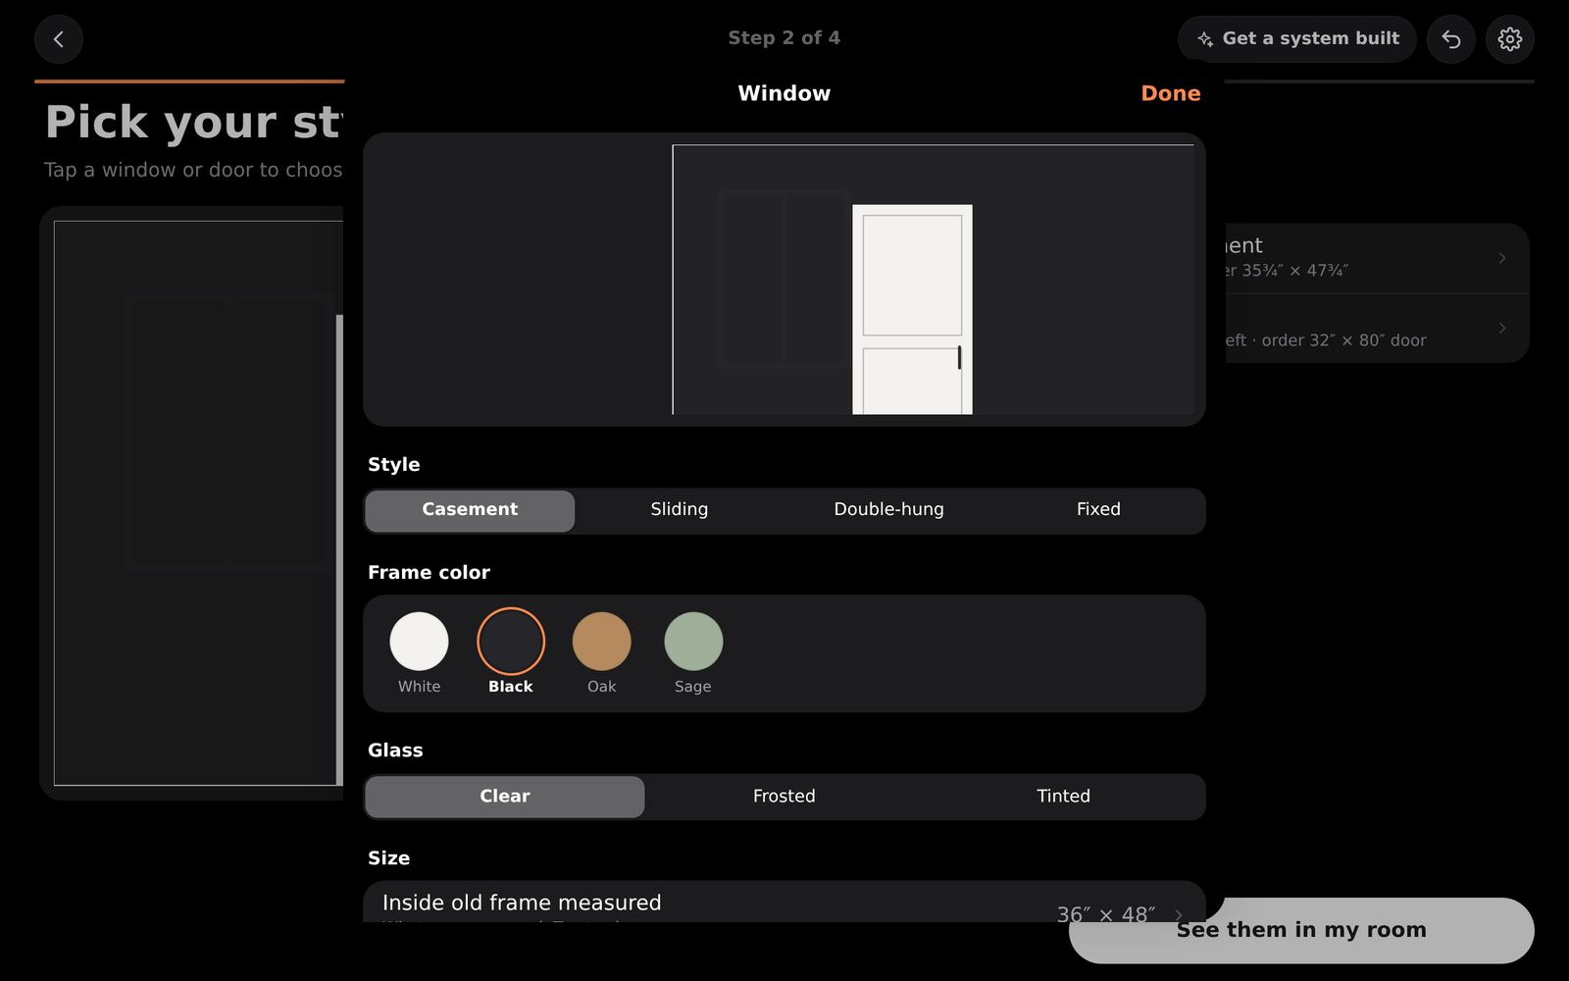Tap the window outline in the preview
1569x981 pixels.
click(783, 280)
